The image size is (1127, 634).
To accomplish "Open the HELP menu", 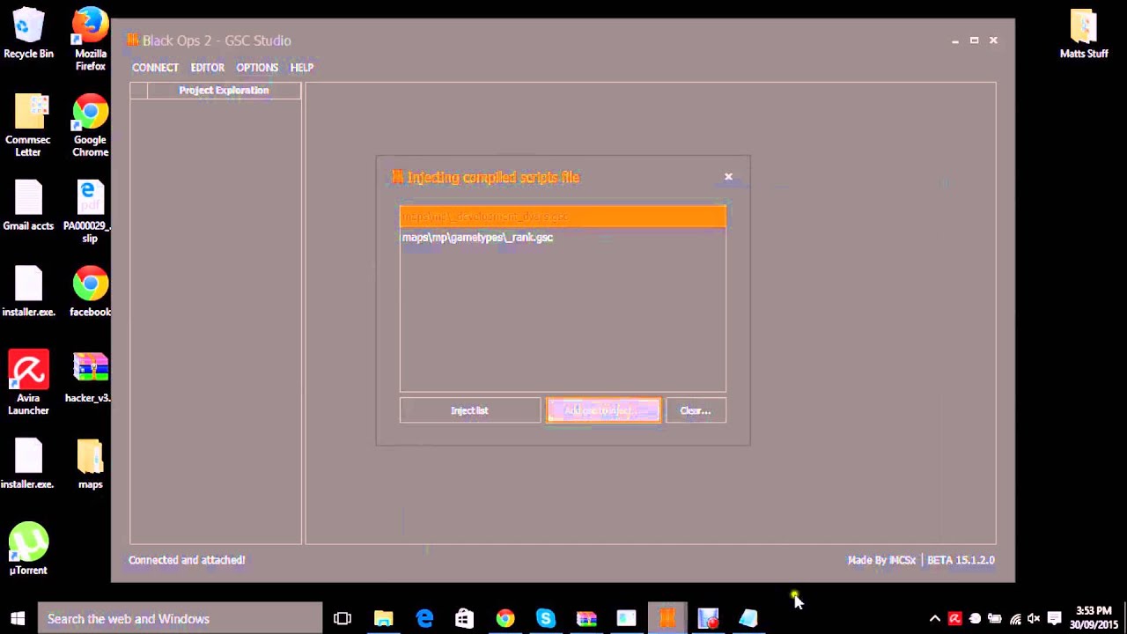I will pos(301,68).
